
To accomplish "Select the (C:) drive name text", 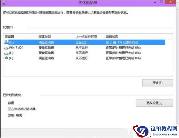I will pos(11,42).
